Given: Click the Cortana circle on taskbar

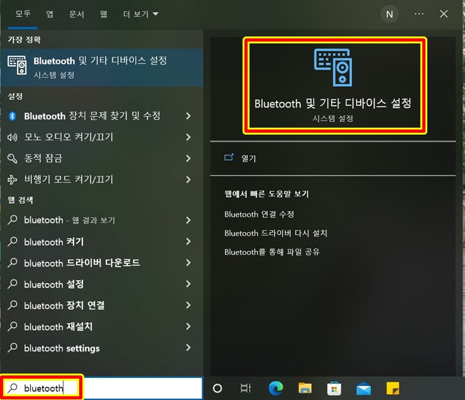Looking at the screenshot, I should click(217, 388).
